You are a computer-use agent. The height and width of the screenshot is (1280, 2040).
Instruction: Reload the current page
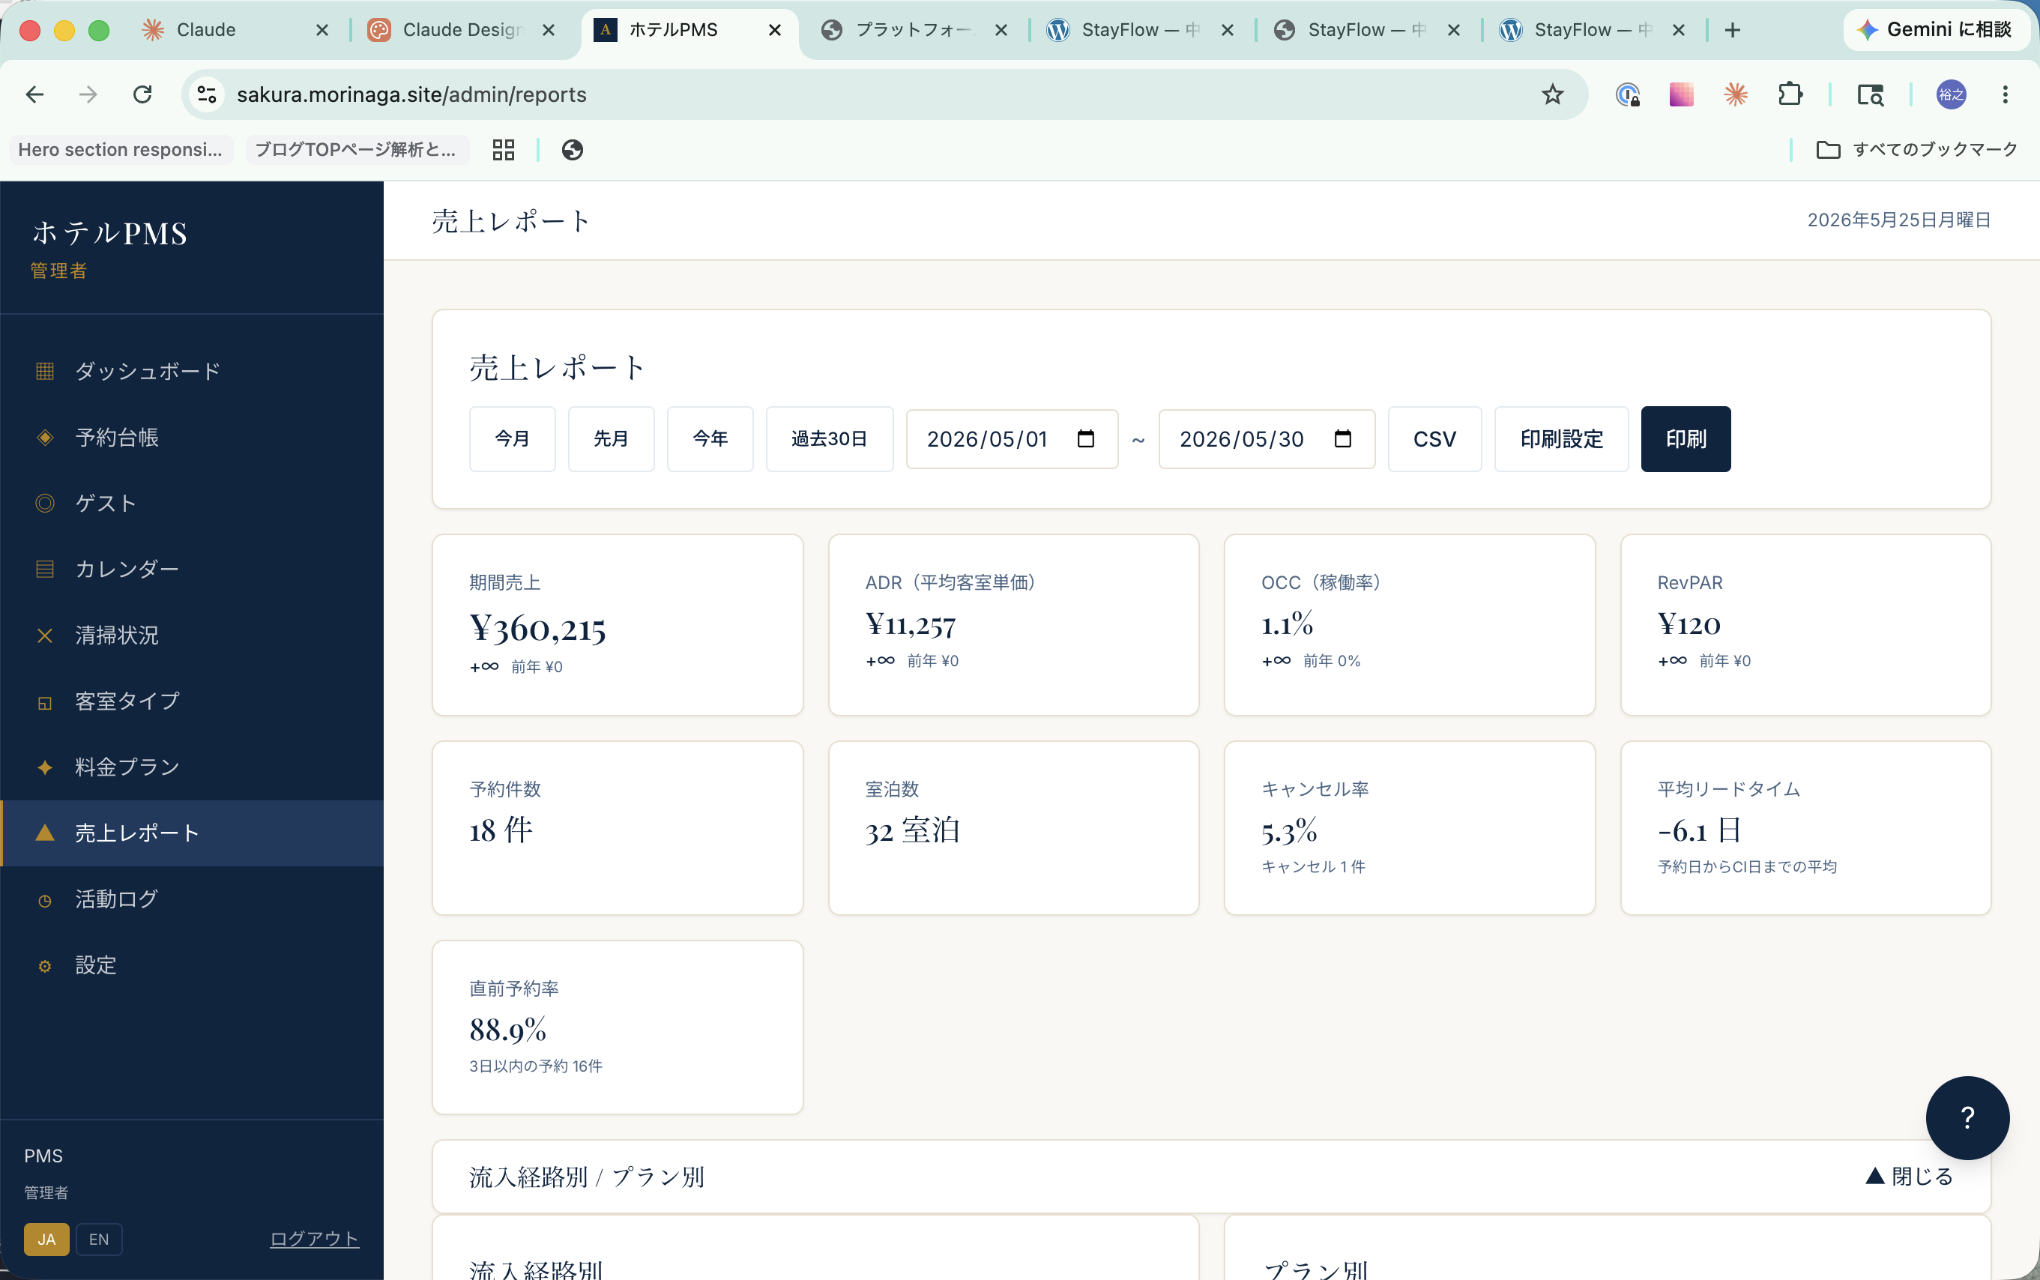(142, 94)
